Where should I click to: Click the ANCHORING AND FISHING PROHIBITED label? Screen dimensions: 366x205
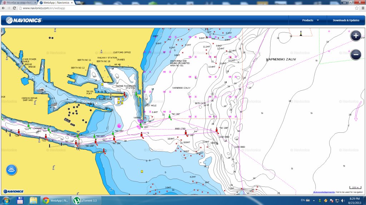click(x=180, y=63)
